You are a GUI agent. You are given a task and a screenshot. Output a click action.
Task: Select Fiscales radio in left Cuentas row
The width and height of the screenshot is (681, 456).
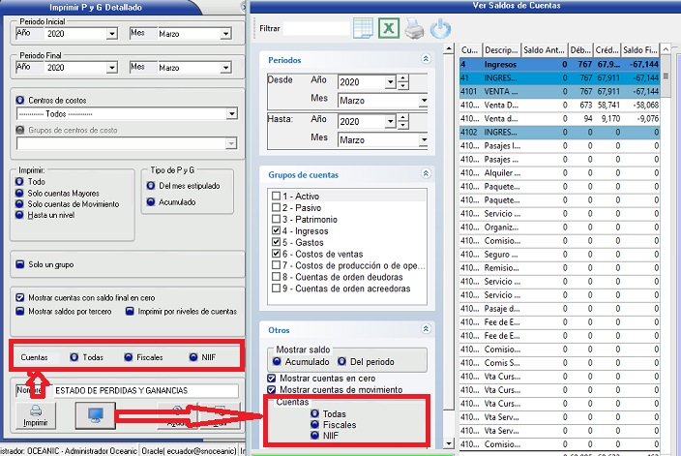click(129, 357)
